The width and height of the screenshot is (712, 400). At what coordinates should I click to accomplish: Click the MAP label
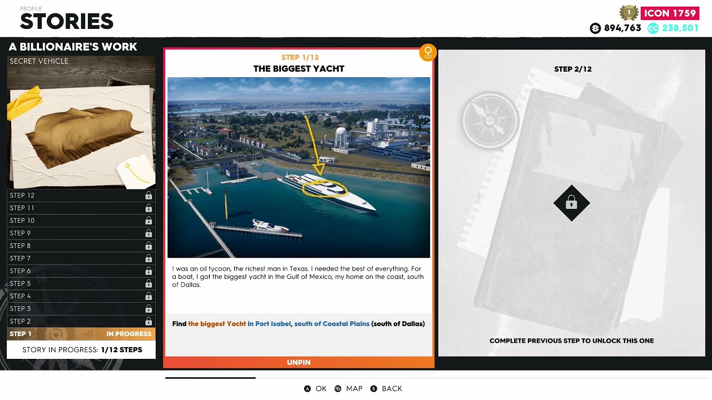354,389
